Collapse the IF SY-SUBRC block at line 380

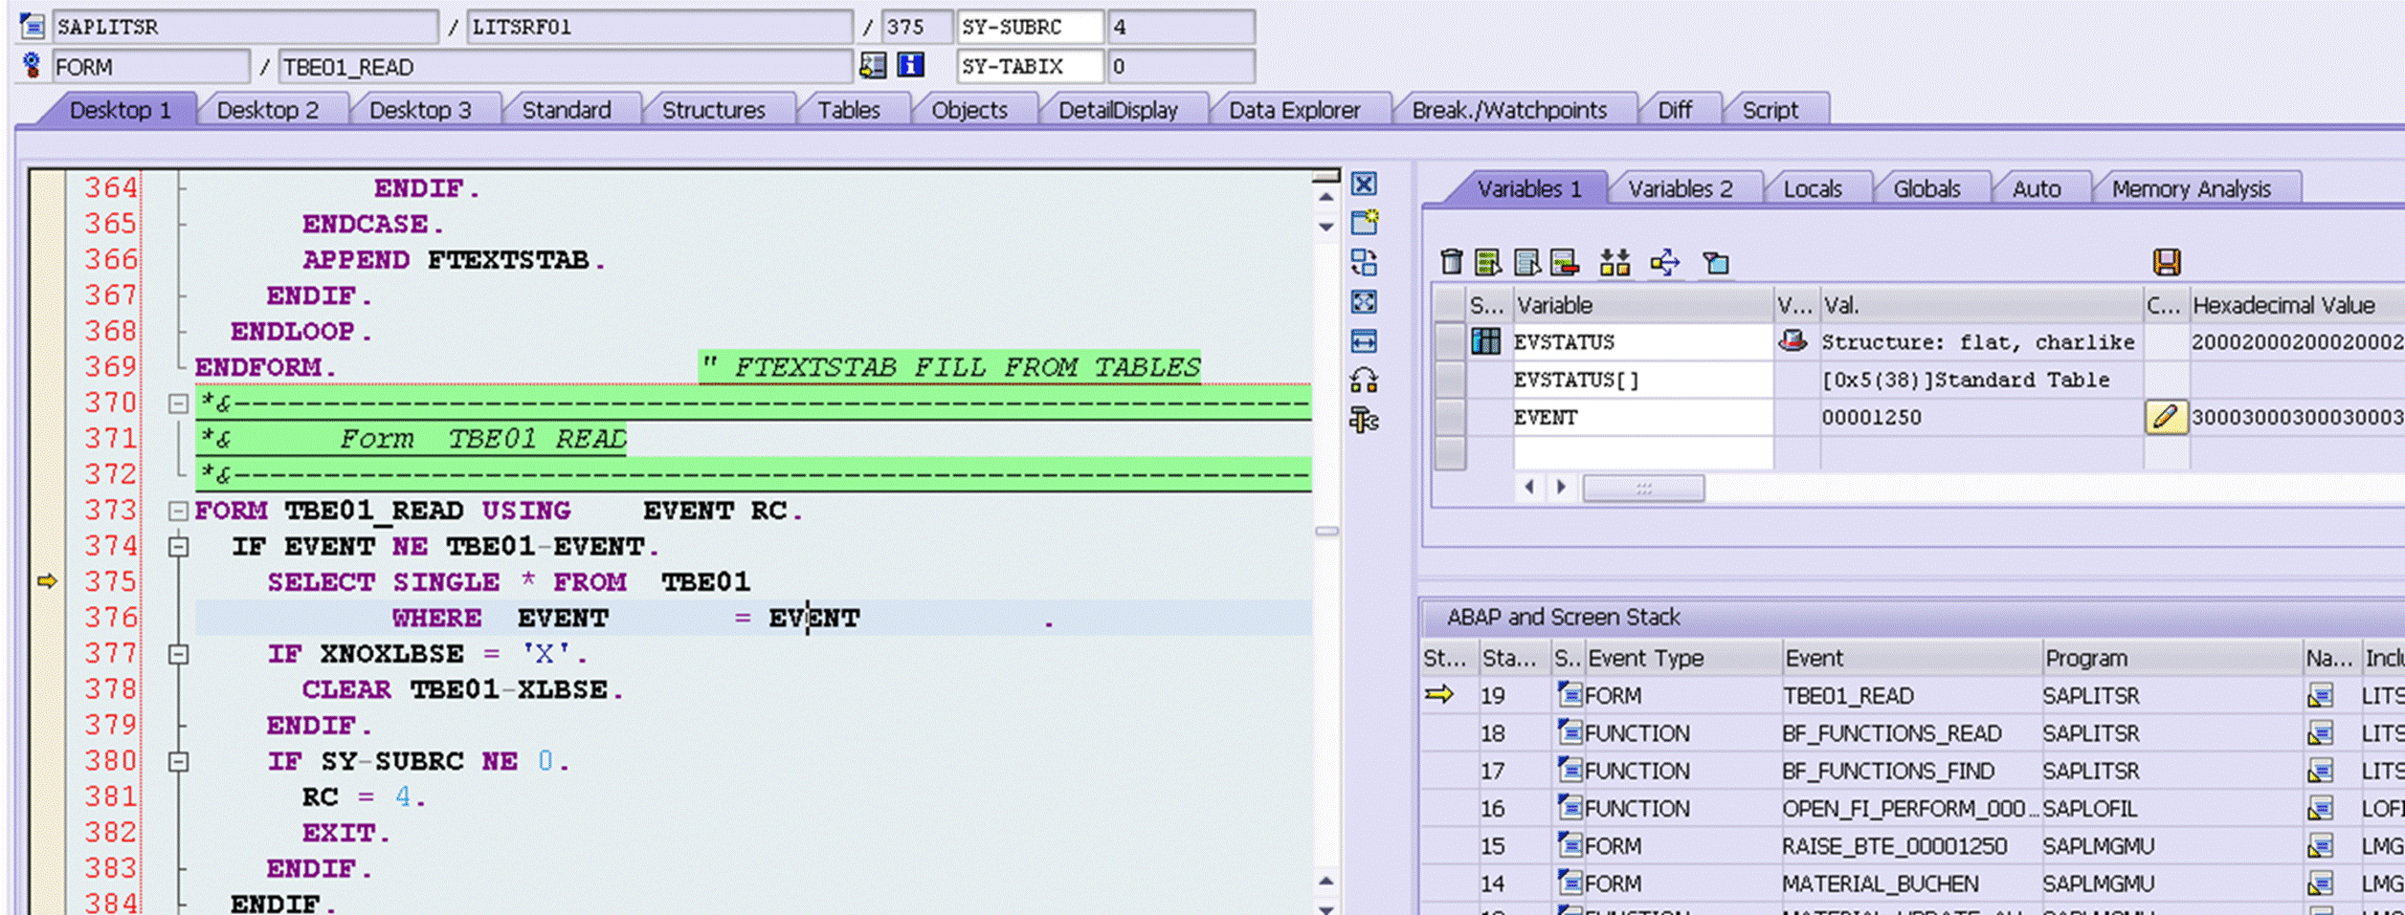(178, 762)
